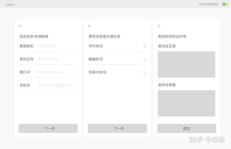231x149 pixels.
Task: Tap the back arrow on the 来添加您的证件吧 screen
Action: pyautogui.click(x=159, y=26)
